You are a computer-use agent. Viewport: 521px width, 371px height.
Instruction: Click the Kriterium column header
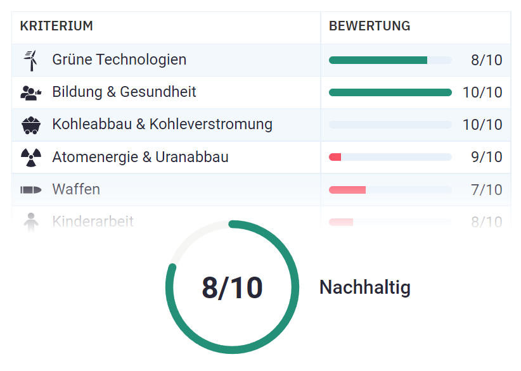tap(56, 27)
